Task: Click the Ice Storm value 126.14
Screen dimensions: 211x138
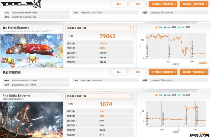Action: 103,62
